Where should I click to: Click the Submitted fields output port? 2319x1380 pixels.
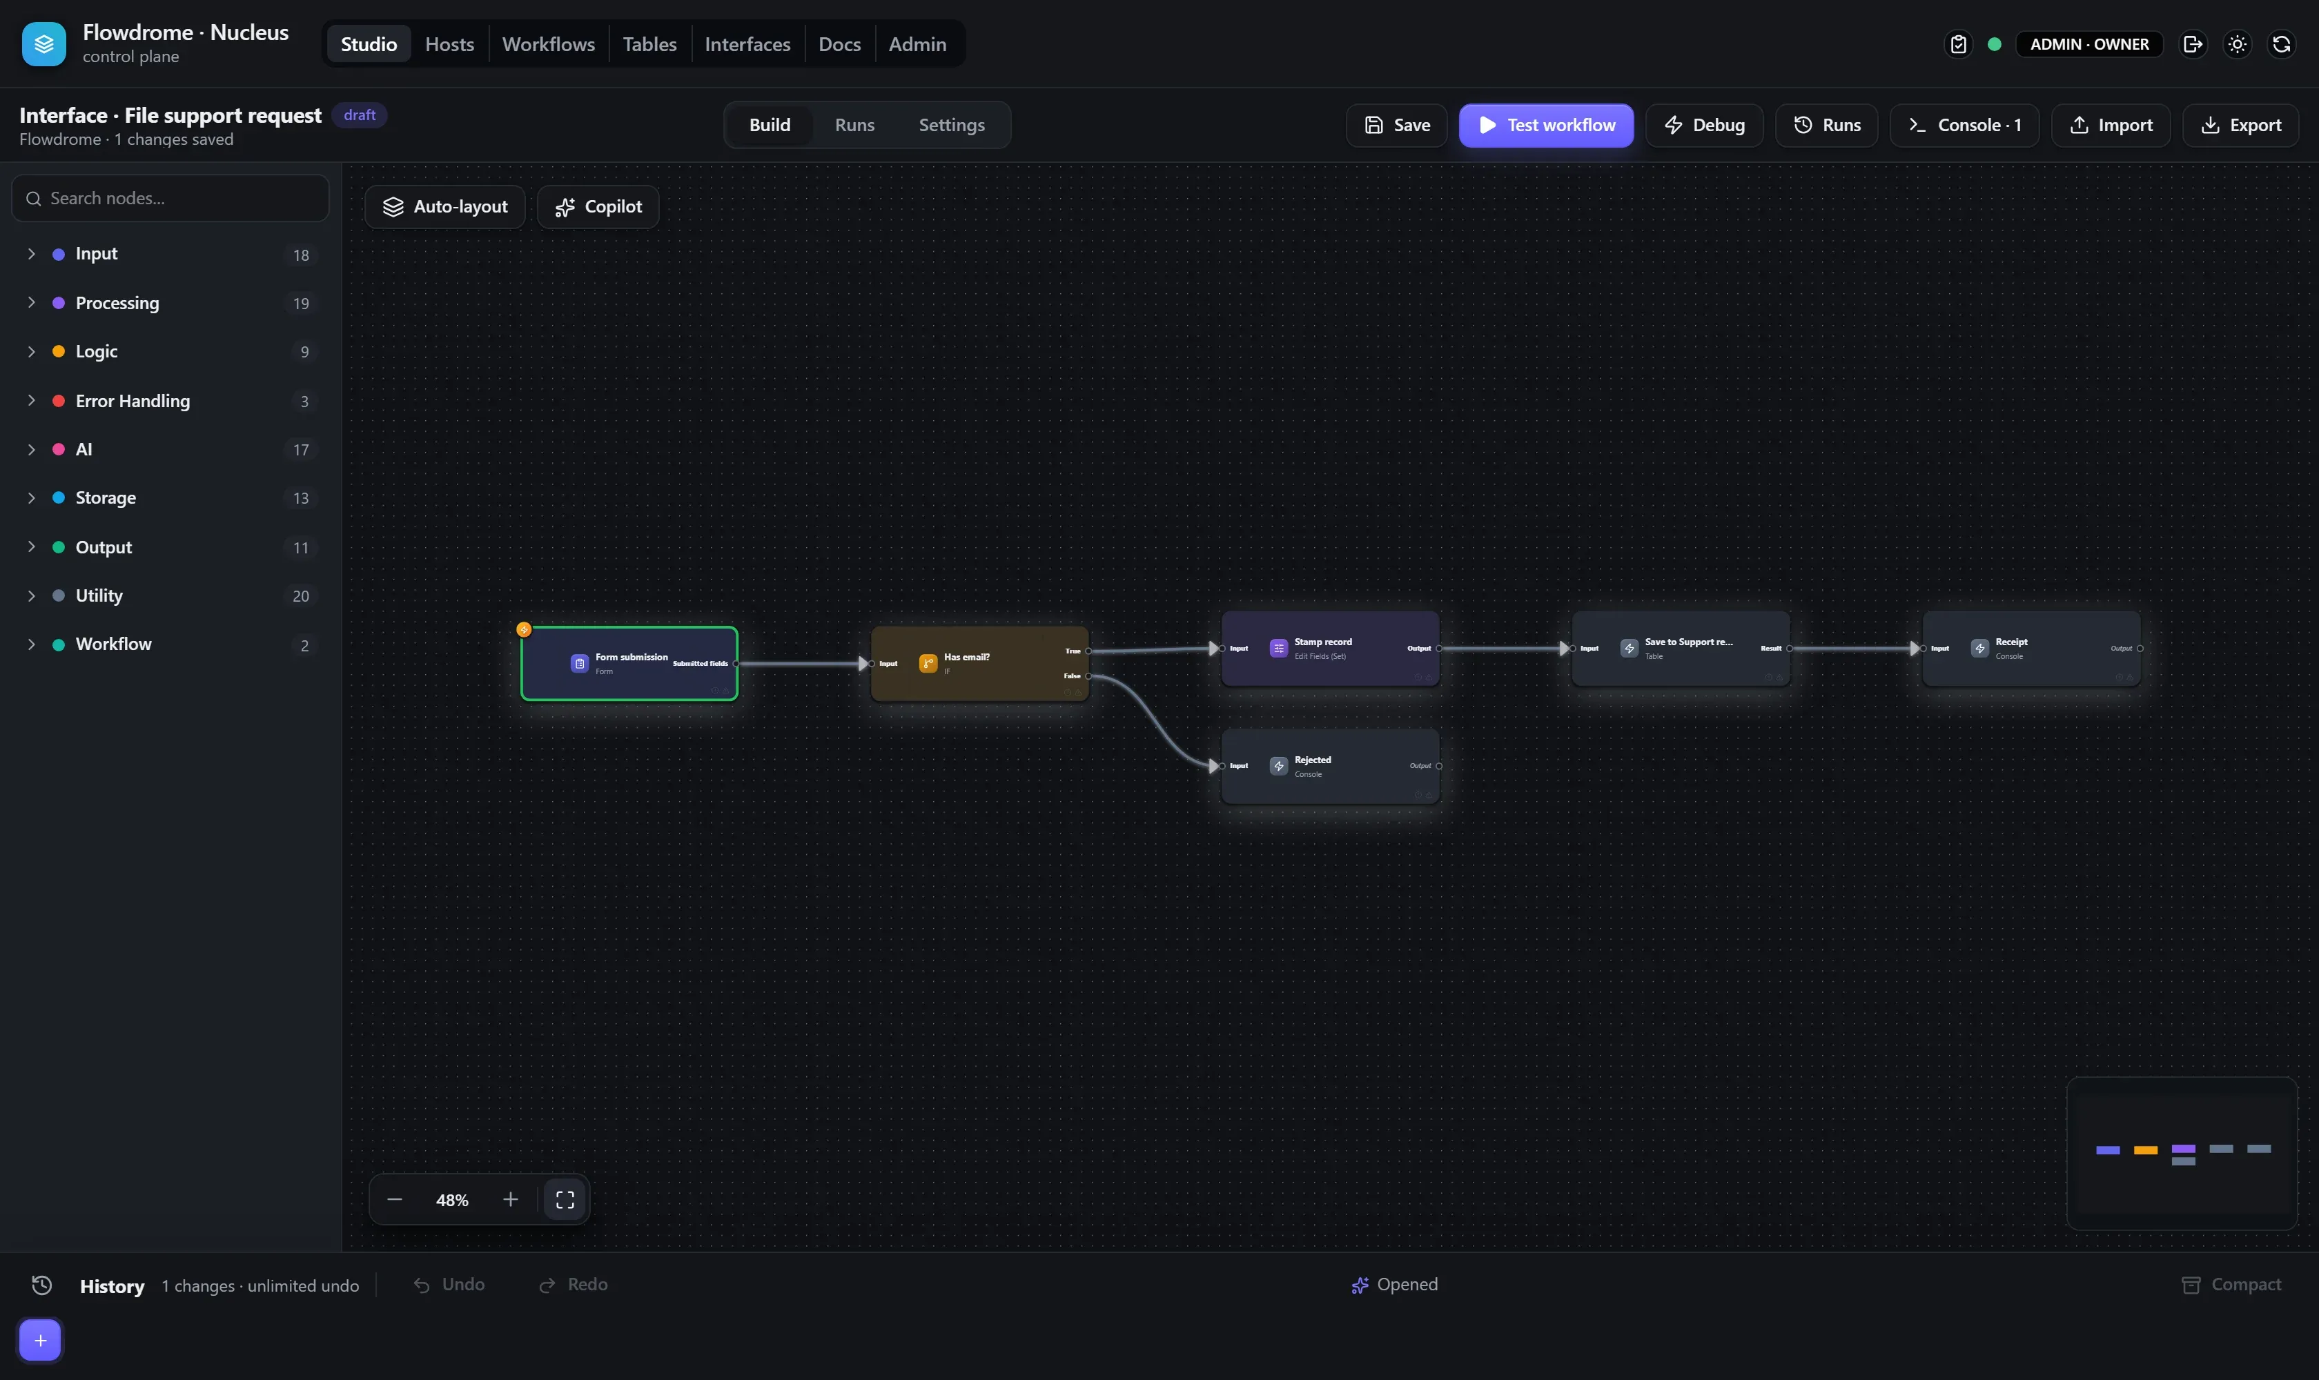736,663
